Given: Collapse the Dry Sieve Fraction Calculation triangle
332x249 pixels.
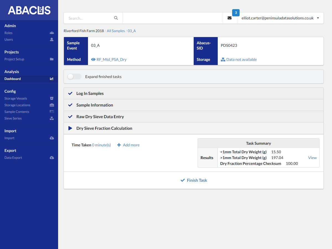Looking at the screenshot, I should 70,128.
